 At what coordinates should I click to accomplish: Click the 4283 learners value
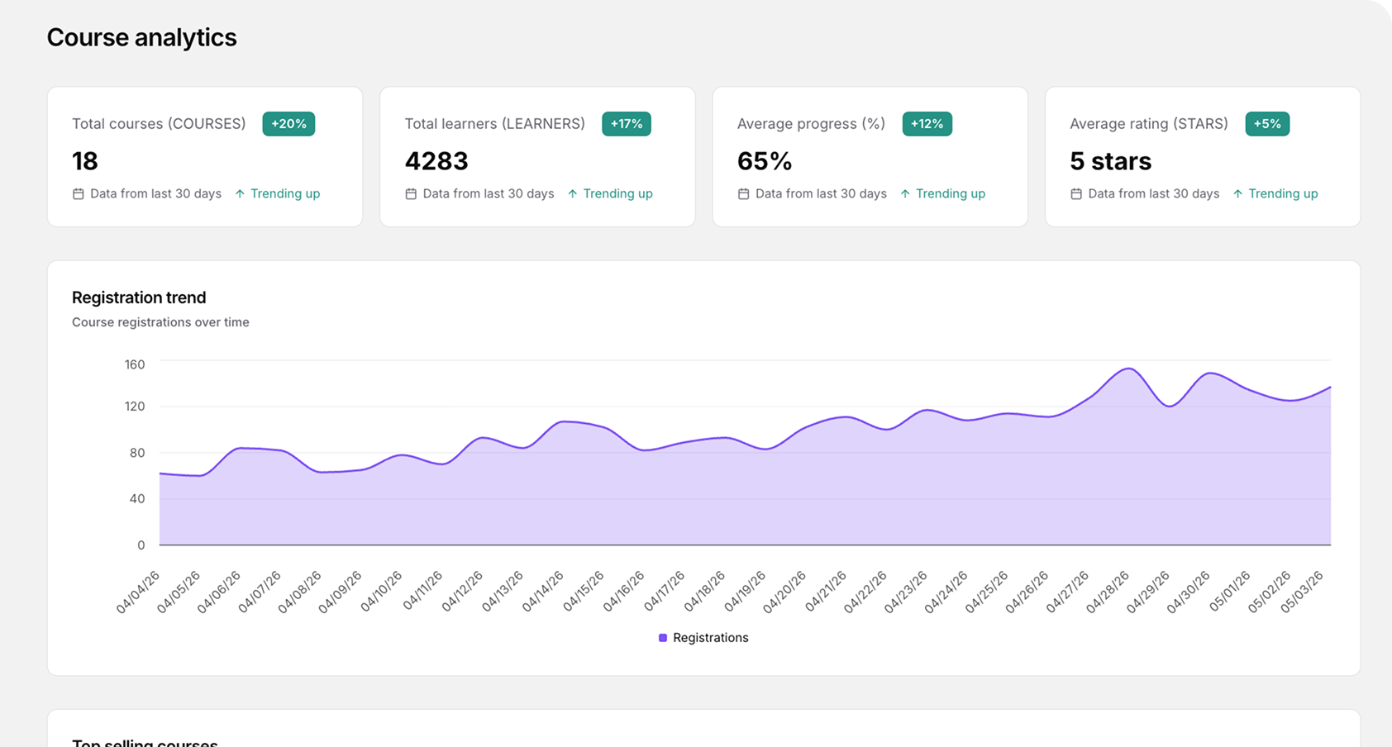pyautogui.click(x=436, y=161)
